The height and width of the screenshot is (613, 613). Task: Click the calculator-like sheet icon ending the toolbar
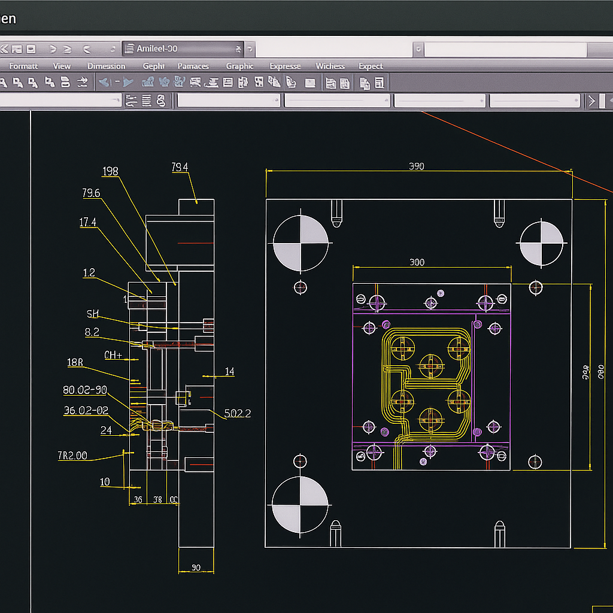[379, 83]
